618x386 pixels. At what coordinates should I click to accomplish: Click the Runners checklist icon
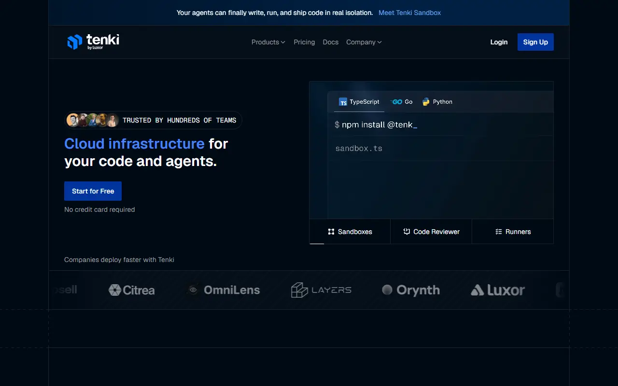point(499,232)
